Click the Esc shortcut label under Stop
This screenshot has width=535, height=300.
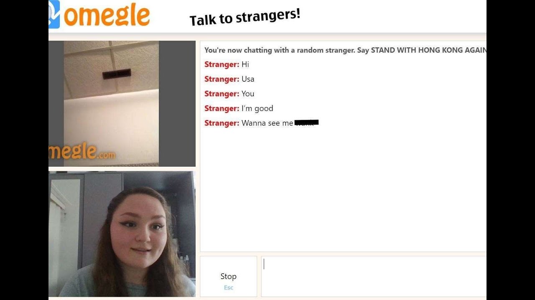click(x=229, y=287)
